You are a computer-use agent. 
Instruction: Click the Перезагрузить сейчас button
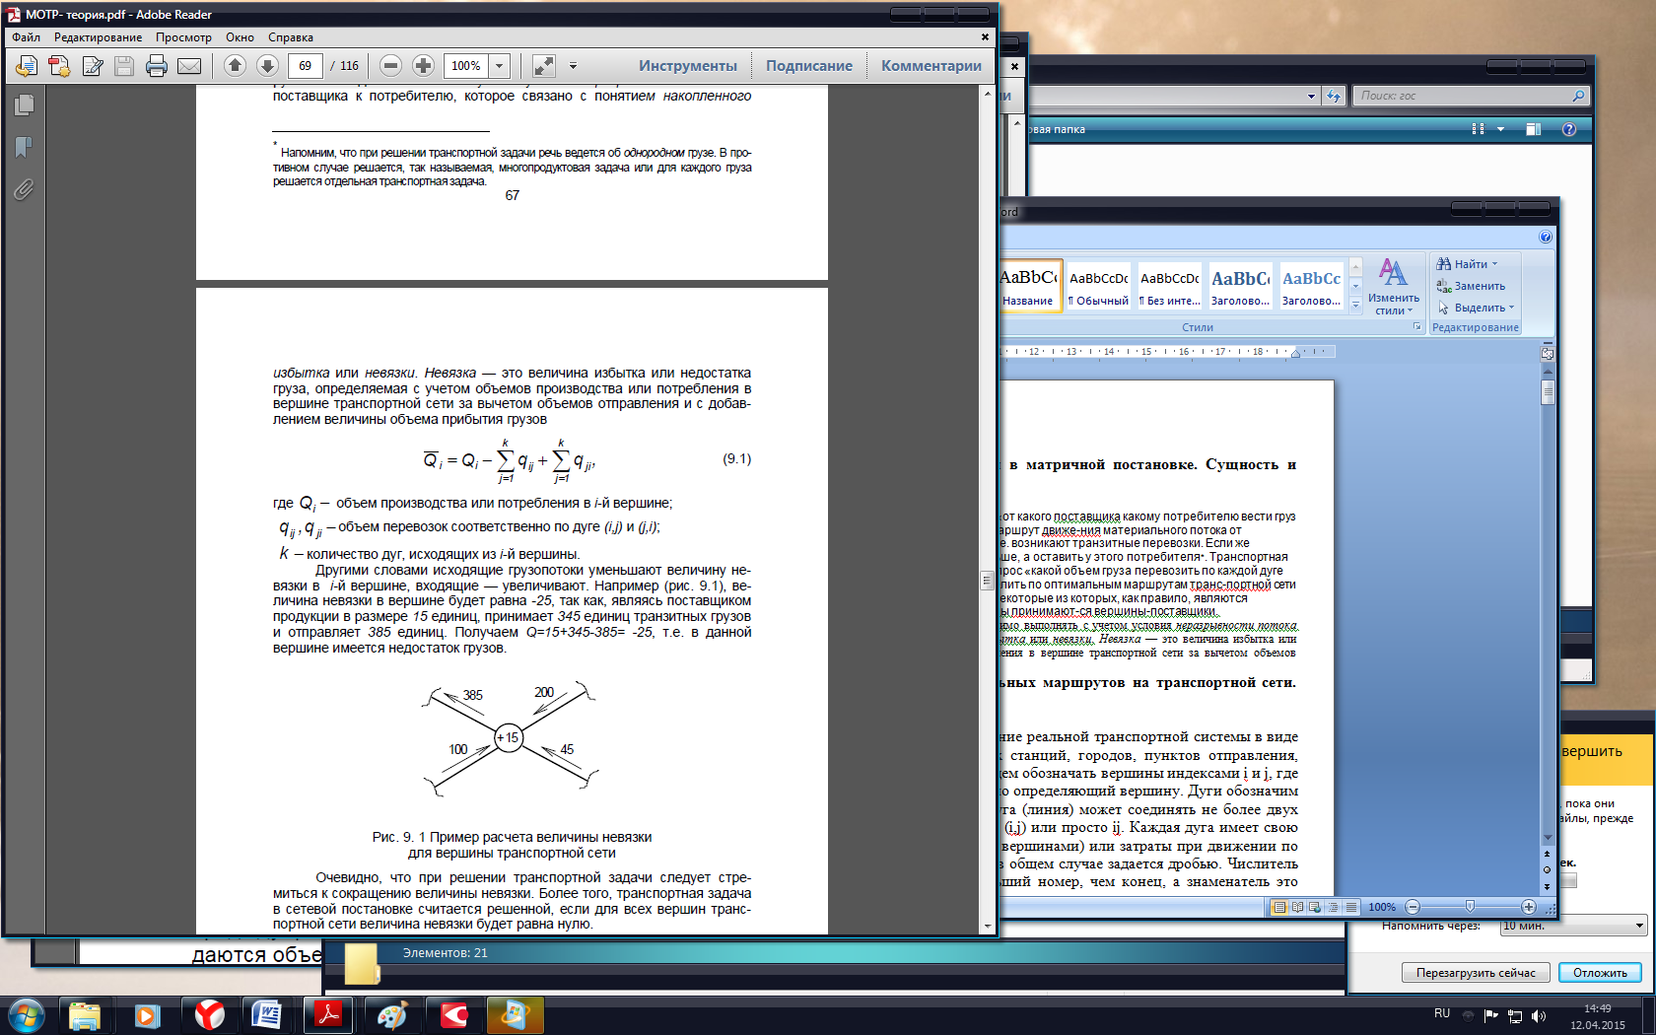pos(1476,973)
